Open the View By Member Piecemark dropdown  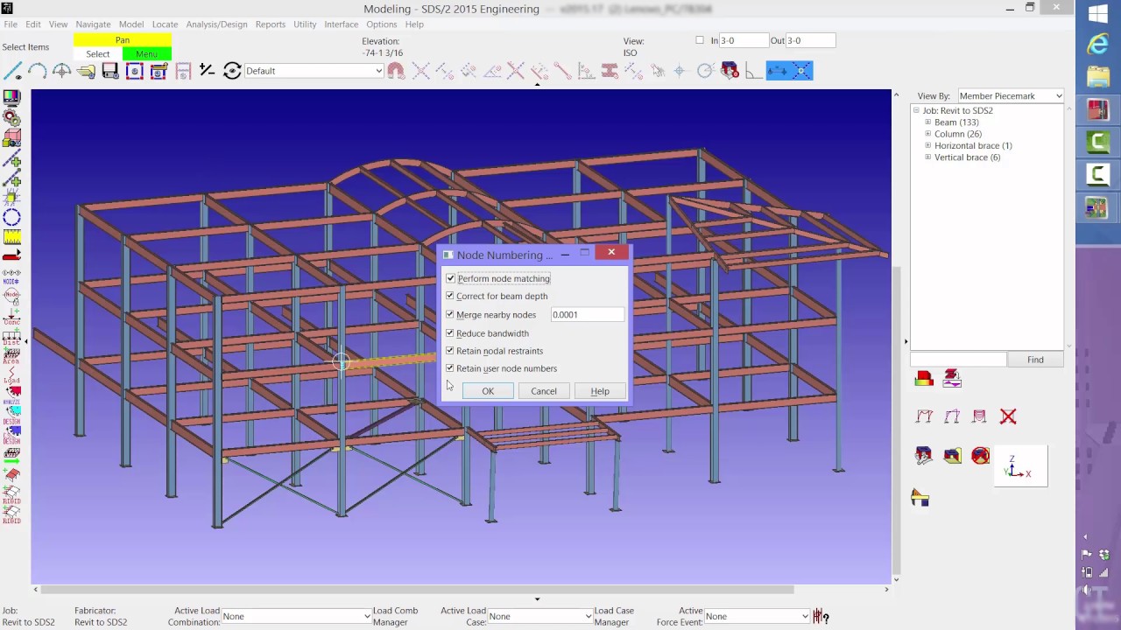(1011, 95)
